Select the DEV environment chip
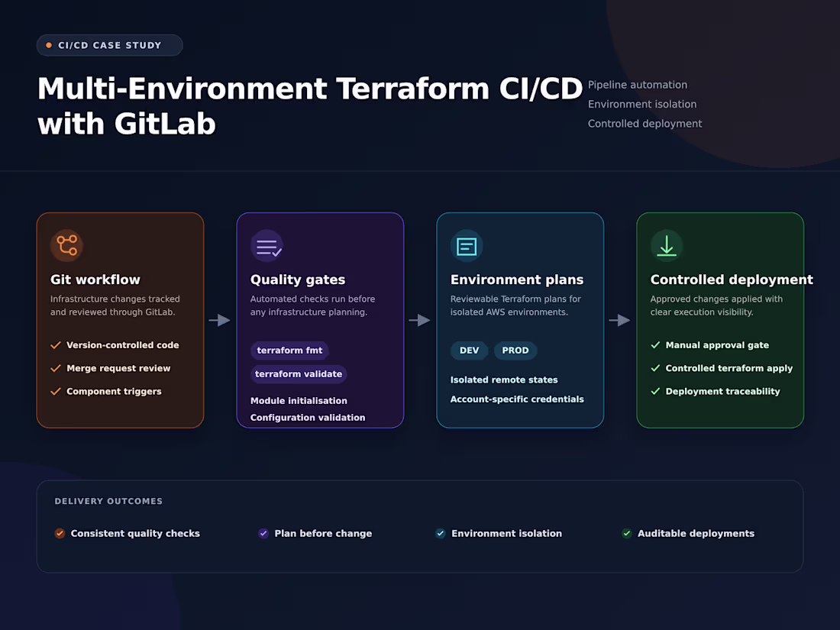The image size is (840, 630). 470,351
